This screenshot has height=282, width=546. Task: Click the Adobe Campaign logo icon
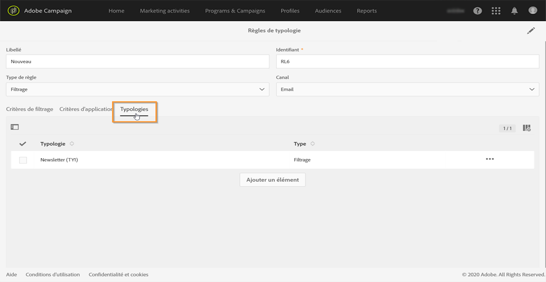point(13,11)
